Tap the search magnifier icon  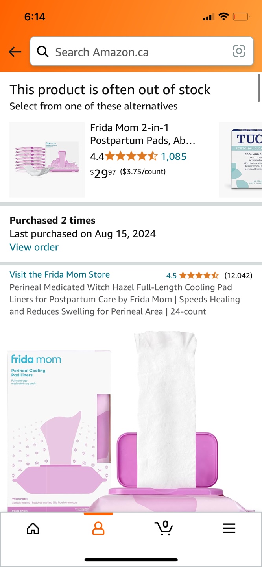pyautogui.click(x=42, y=52)
